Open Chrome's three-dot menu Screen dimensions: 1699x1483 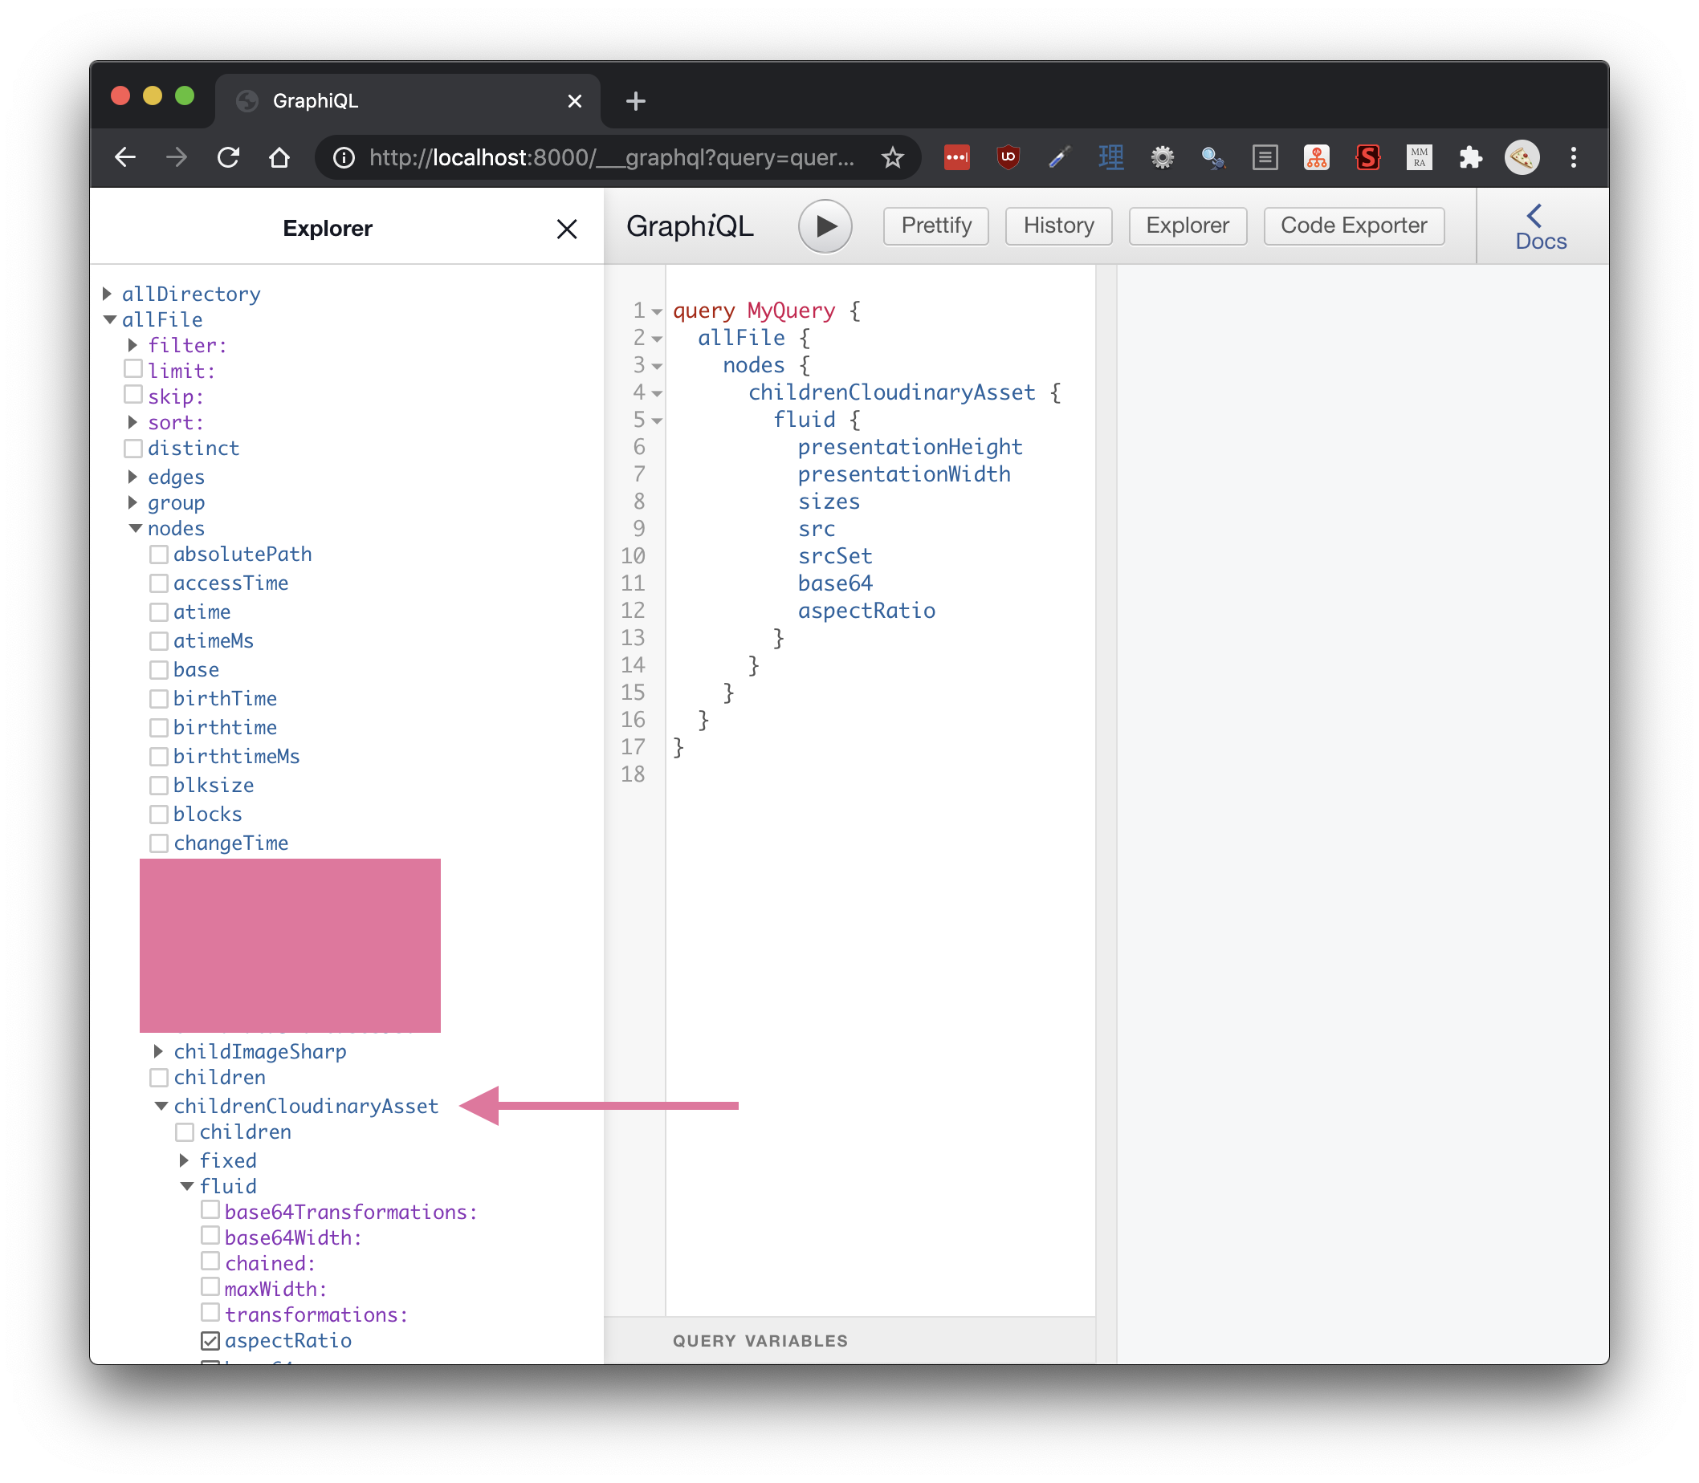click(x=1572, y=157)
